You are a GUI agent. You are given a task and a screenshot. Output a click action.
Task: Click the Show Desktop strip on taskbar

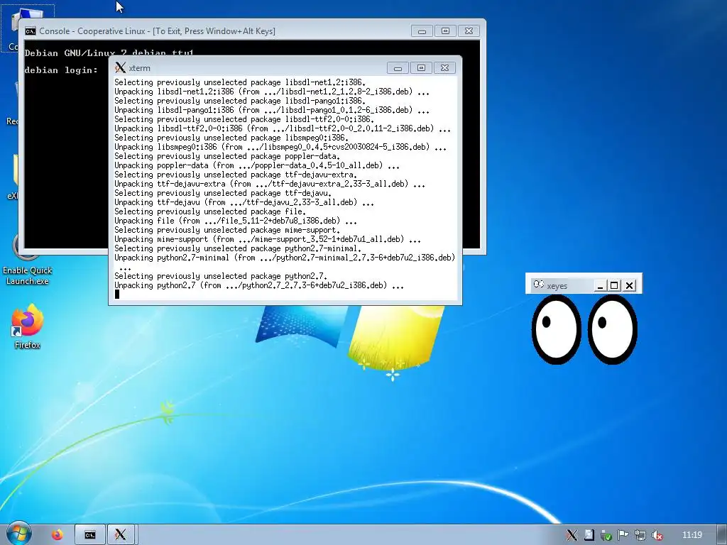[722, 535]
